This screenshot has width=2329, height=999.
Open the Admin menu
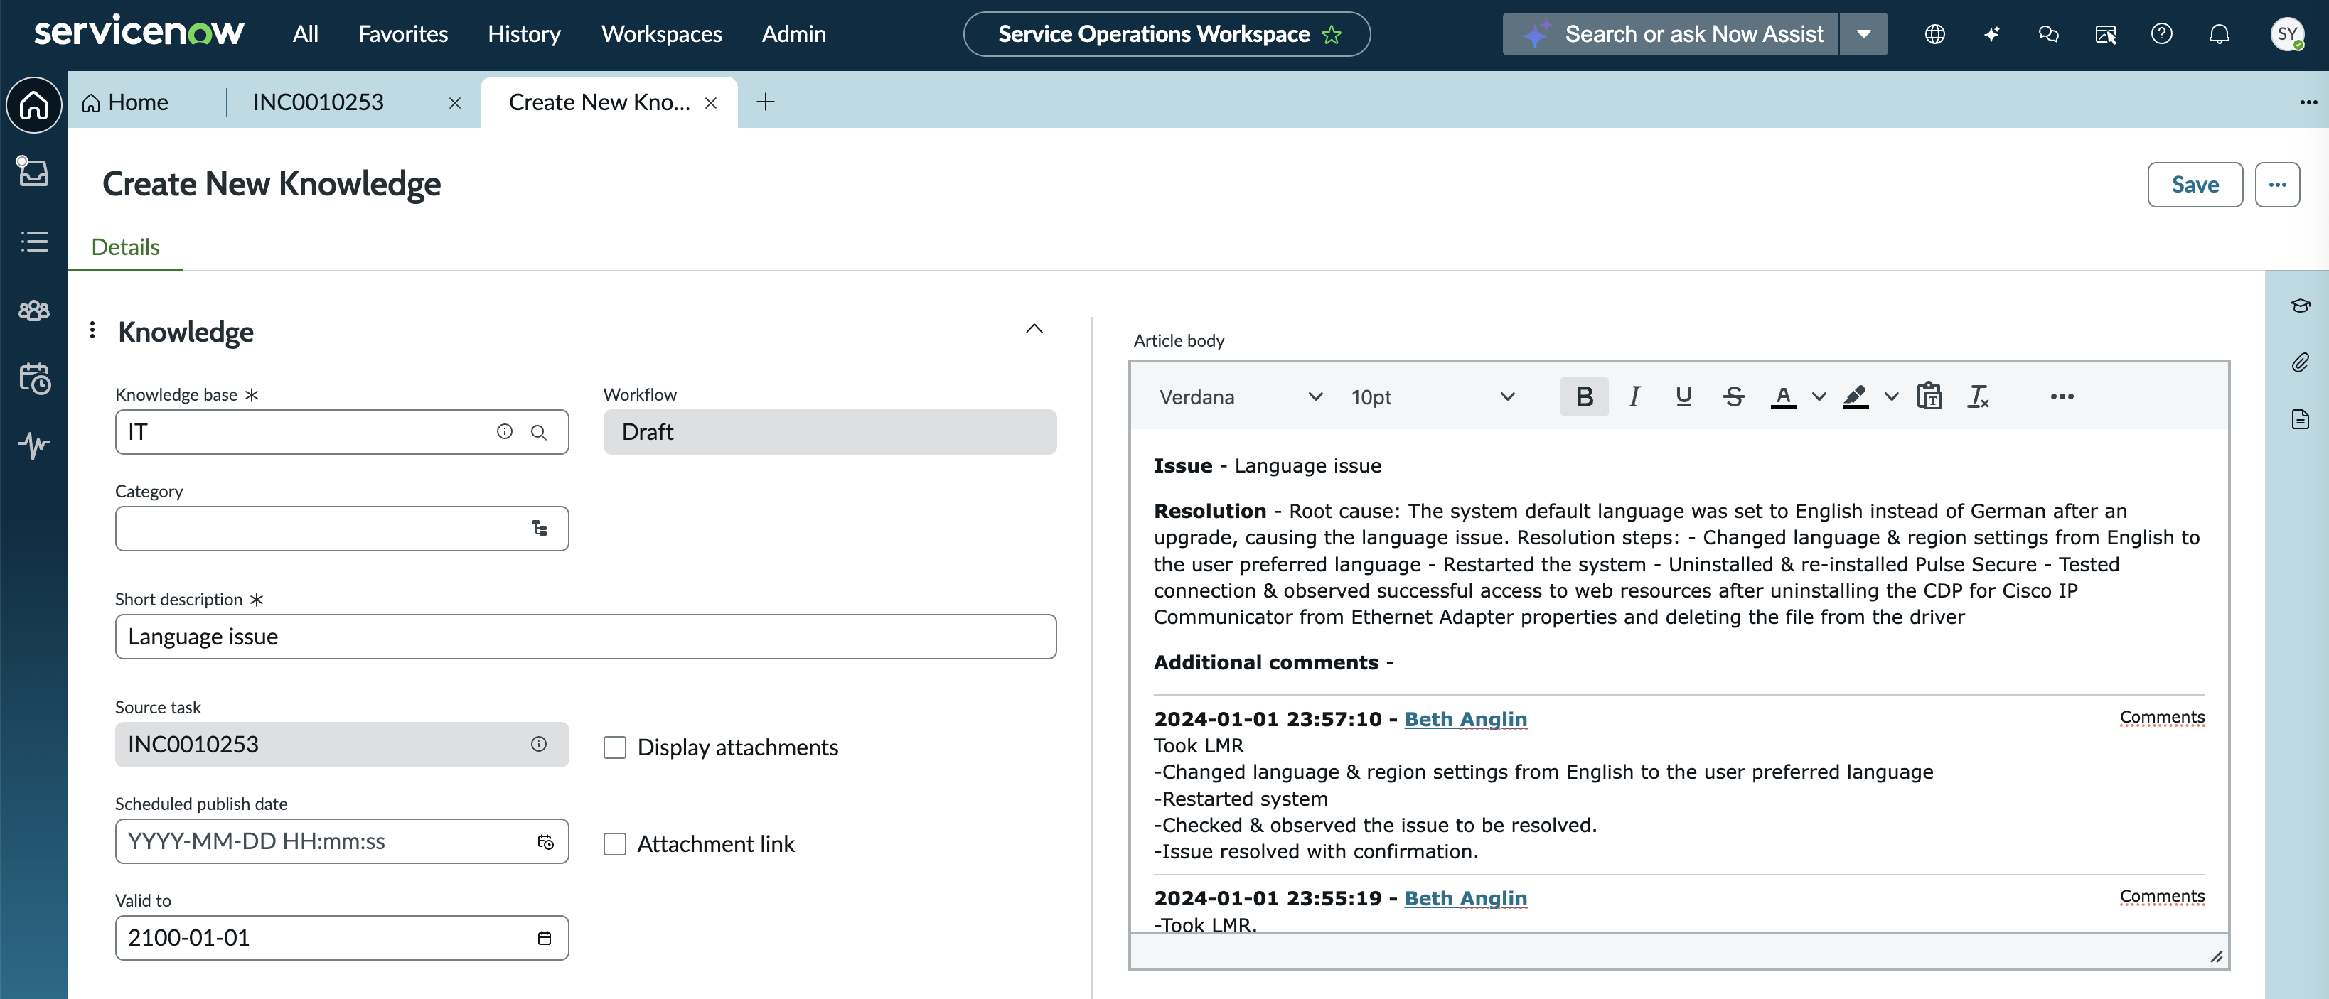pyautogui.click(x=794, y=34)
